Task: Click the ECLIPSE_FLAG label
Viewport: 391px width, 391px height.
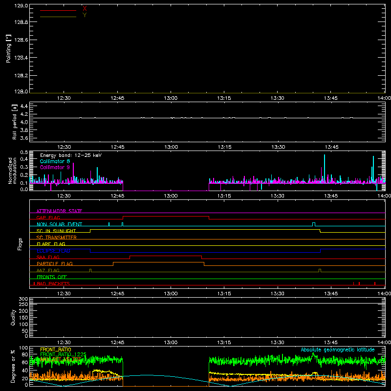Action: click(x=53, y=251)
